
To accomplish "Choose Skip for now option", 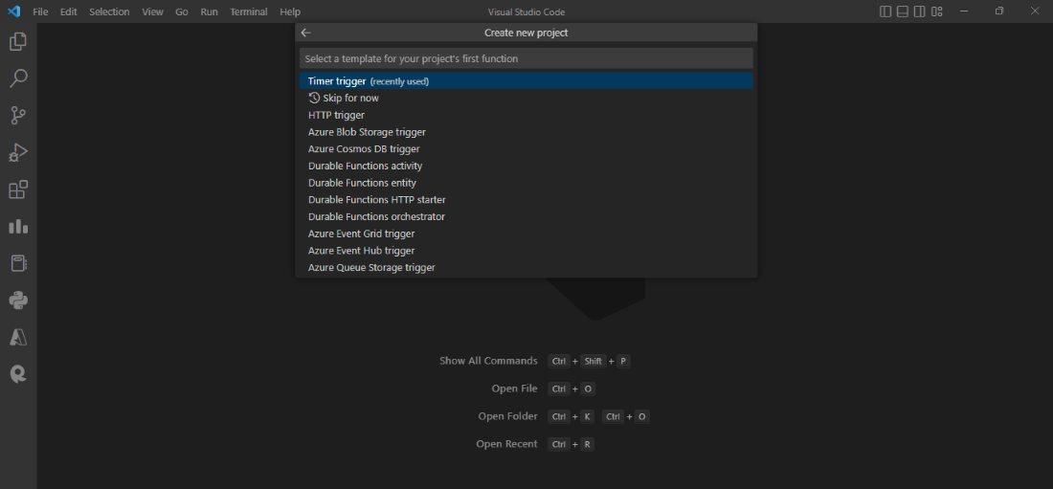I will (526, 98).
